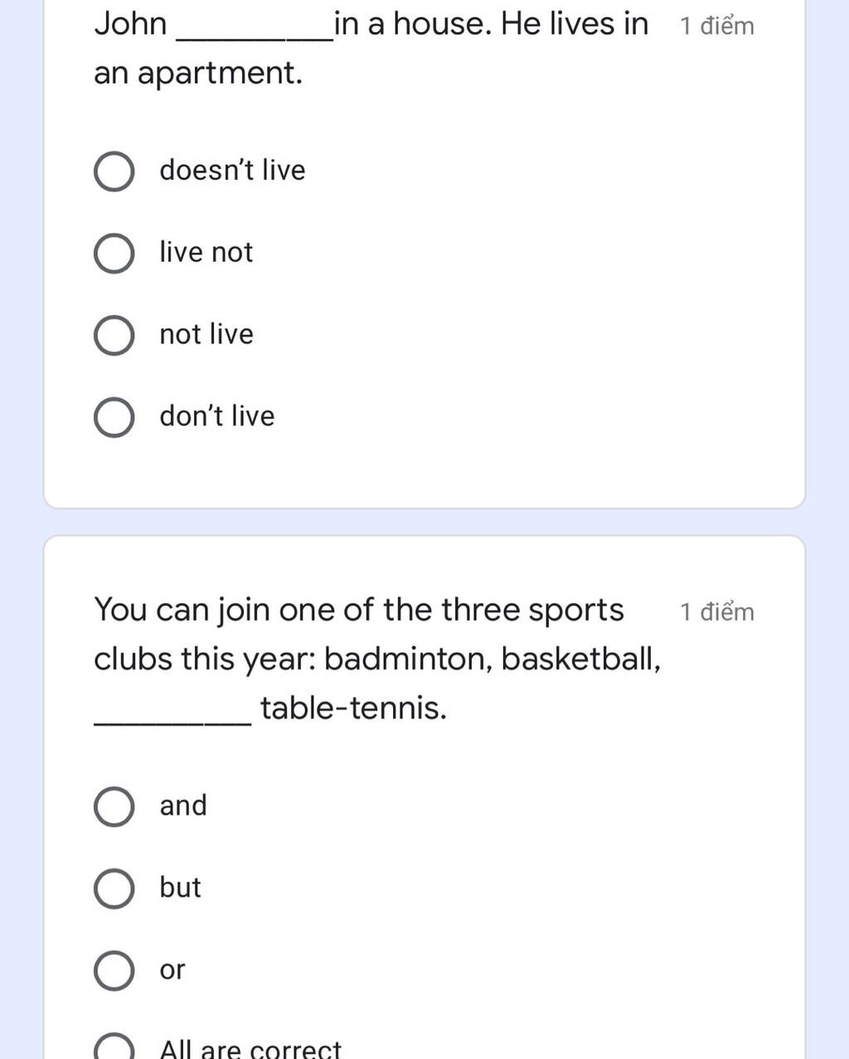849x1059 pixels.
Task: Click the "don't live" answer label text
Action: [x=216, y=416]
